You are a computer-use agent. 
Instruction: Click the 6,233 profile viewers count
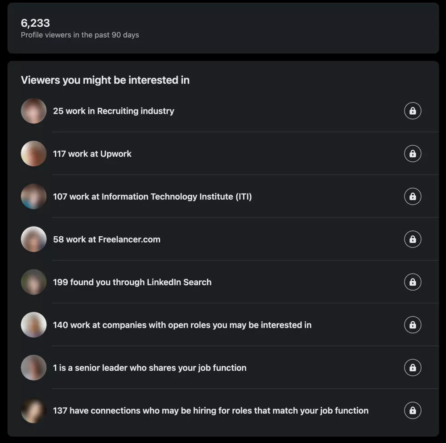click(x=35, y=23)
